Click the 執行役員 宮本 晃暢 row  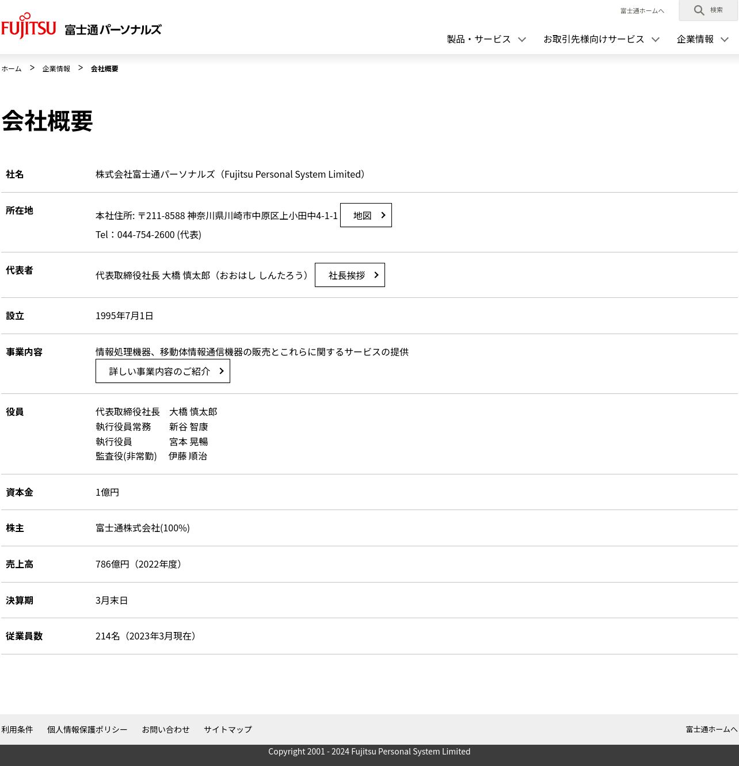(152, 442)
